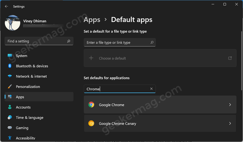Image resolution: width=243 pixels, height=142 pixels.
Task: Click the System monitor icon in sidebar
Action: coord(10,56)
